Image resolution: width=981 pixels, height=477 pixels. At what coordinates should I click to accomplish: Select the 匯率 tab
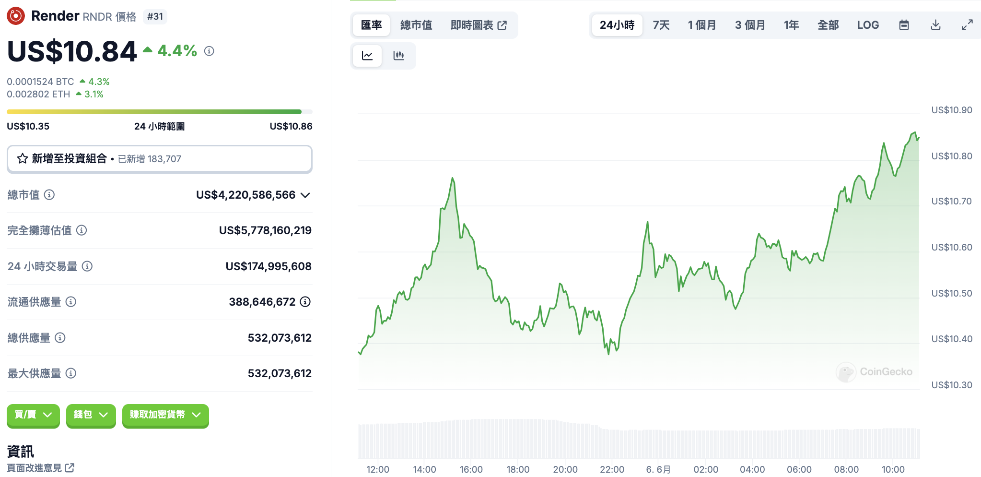372,25
